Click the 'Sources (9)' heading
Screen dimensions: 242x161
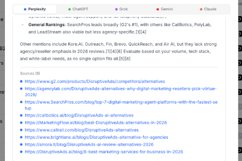coord(30,74)
